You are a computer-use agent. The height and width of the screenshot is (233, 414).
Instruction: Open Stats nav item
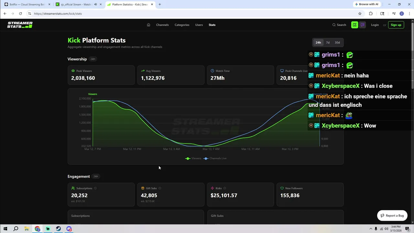(x=212, y=25)
